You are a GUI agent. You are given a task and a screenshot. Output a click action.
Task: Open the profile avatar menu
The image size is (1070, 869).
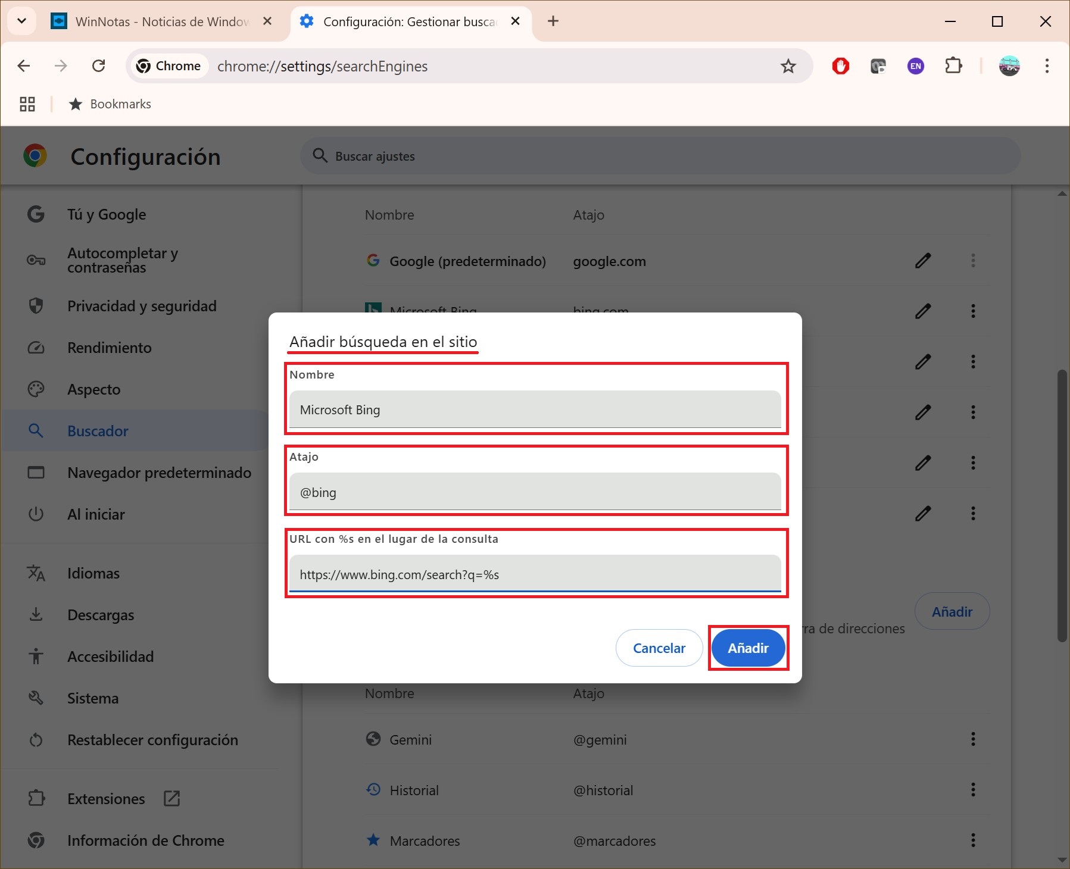pos(1009,66)
